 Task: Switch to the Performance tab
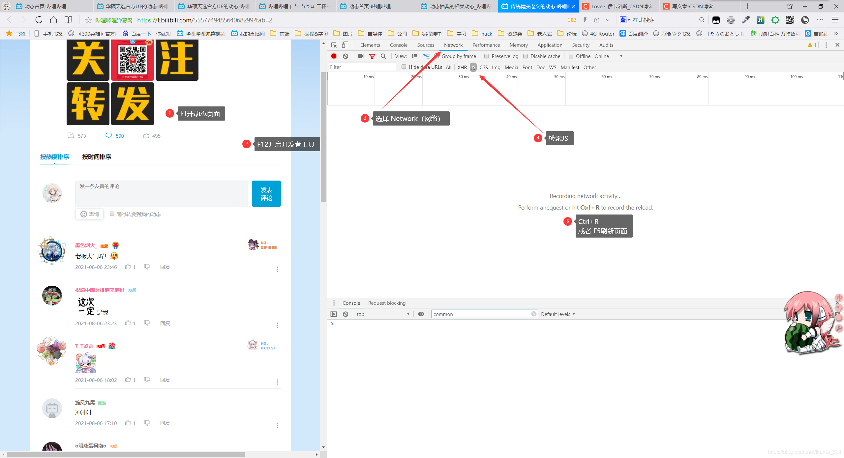click(486, 45)
